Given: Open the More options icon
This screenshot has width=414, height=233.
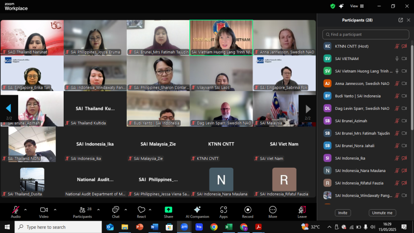Looking at the screenshot, I should (273, 210).
